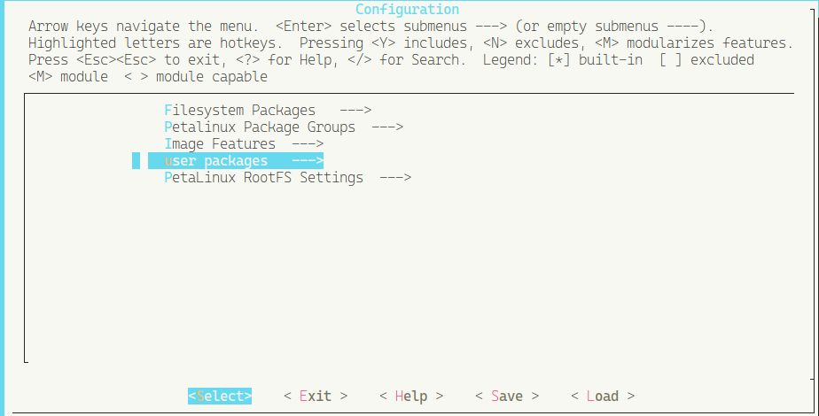
Task: Open Help from the bottom bar
Action: tap(411, 397)
